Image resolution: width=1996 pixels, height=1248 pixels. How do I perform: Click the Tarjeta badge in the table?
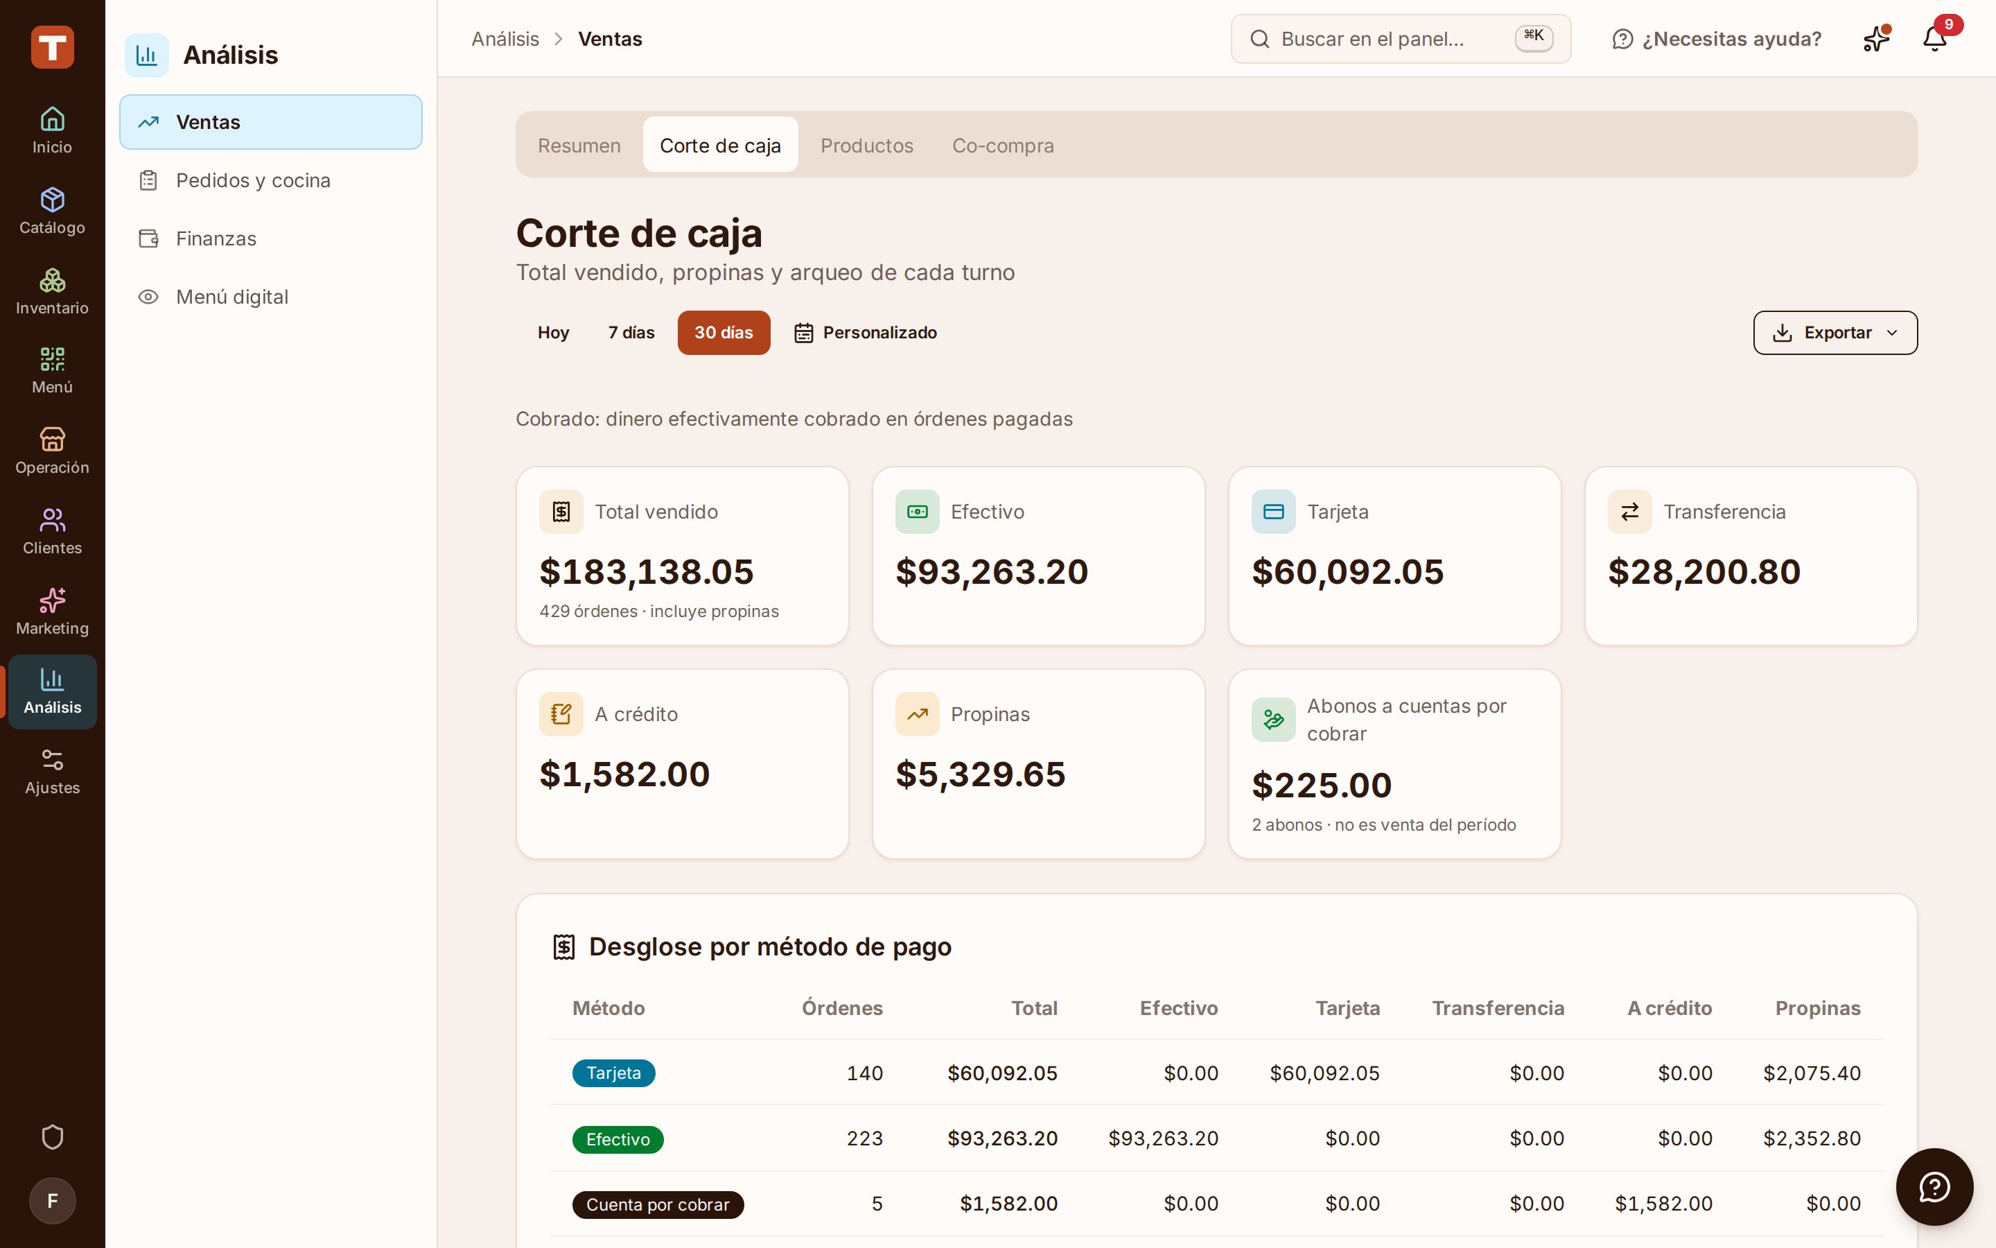pos(613,1073)
